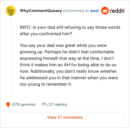
Task: Click the line starting "You say your dad"
Action: [63, 46]
